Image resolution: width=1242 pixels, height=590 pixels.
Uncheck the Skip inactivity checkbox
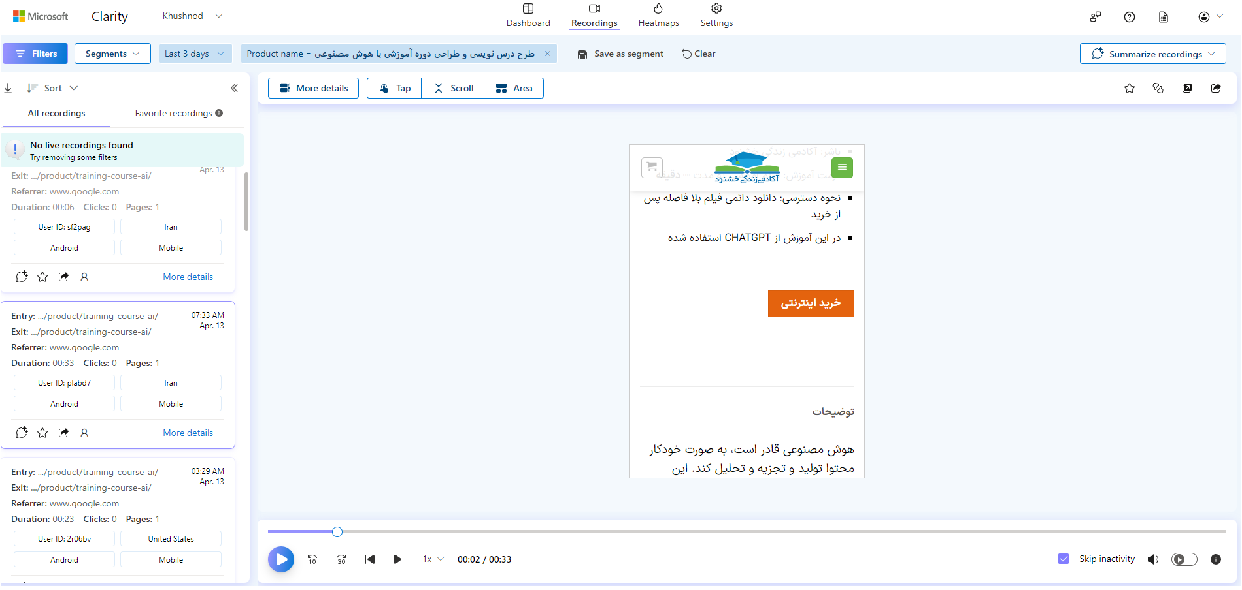[x=1064, y=559]
